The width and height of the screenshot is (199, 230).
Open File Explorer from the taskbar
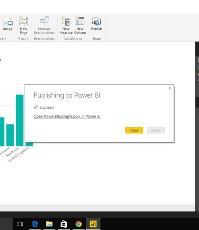click(x=49, y=224)
